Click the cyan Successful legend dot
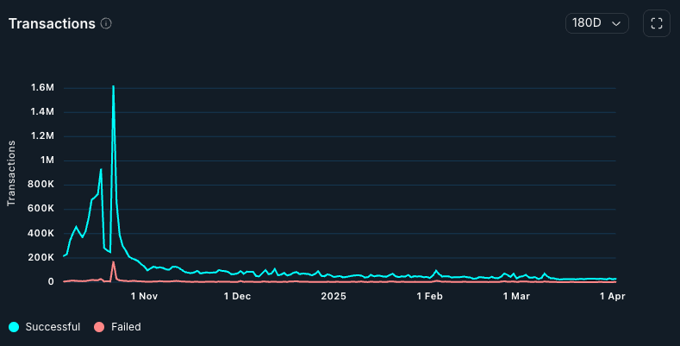This screenshot has height=346, width=680. pos(14,327)
